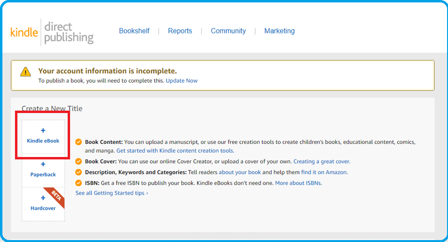Click the orange checkmark beside Book Cover

tap(79, 161)
